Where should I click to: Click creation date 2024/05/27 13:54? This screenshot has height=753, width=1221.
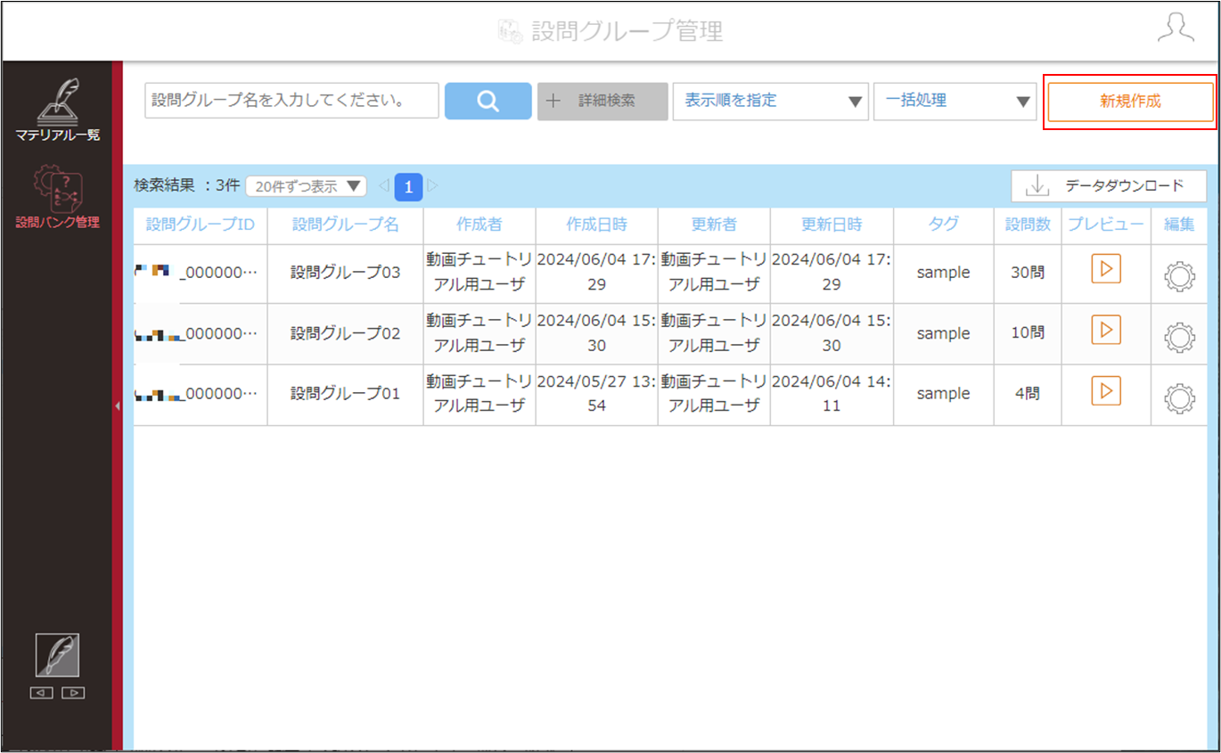click(x=597, y=394)
